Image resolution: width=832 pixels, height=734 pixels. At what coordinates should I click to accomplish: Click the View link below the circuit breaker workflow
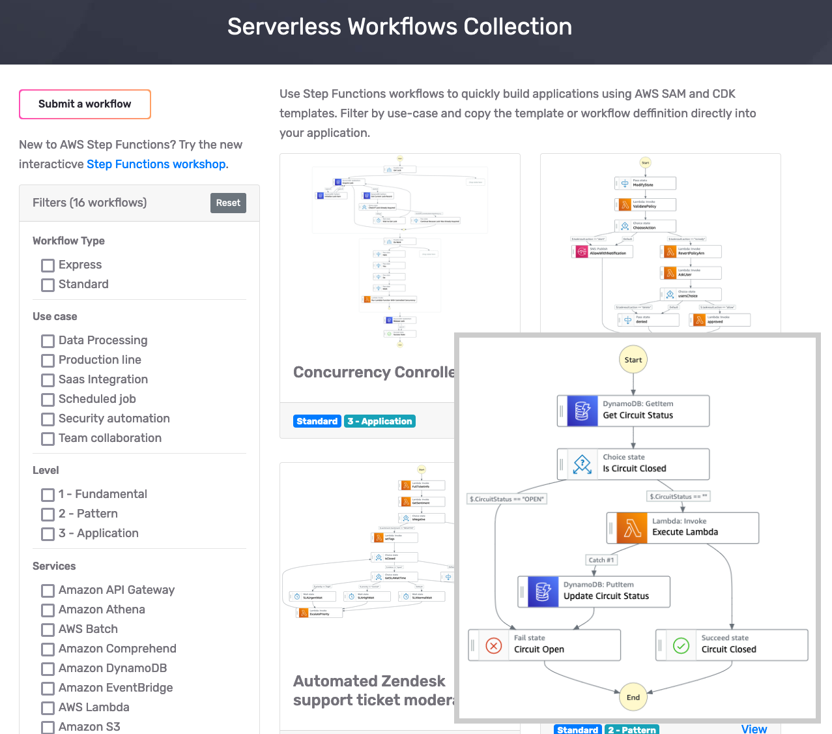[x=754, y=729]
